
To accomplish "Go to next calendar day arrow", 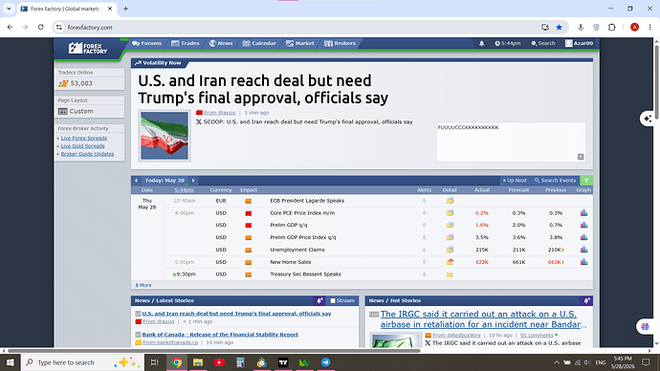I will [193, 181].
